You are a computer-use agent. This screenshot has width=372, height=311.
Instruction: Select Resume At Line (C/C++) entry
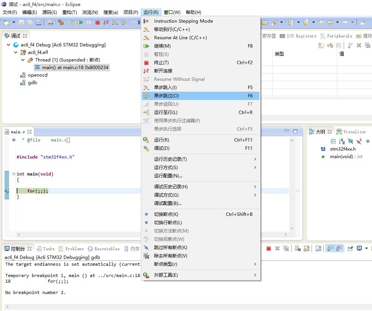201,38
